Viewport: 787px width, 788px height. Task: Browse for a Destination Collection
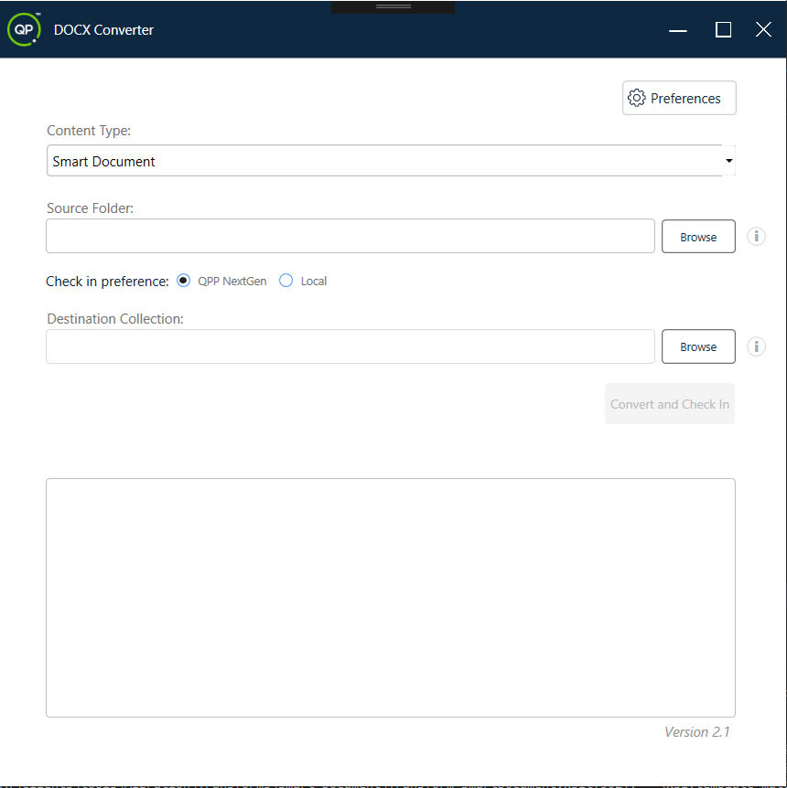point(698,346)
